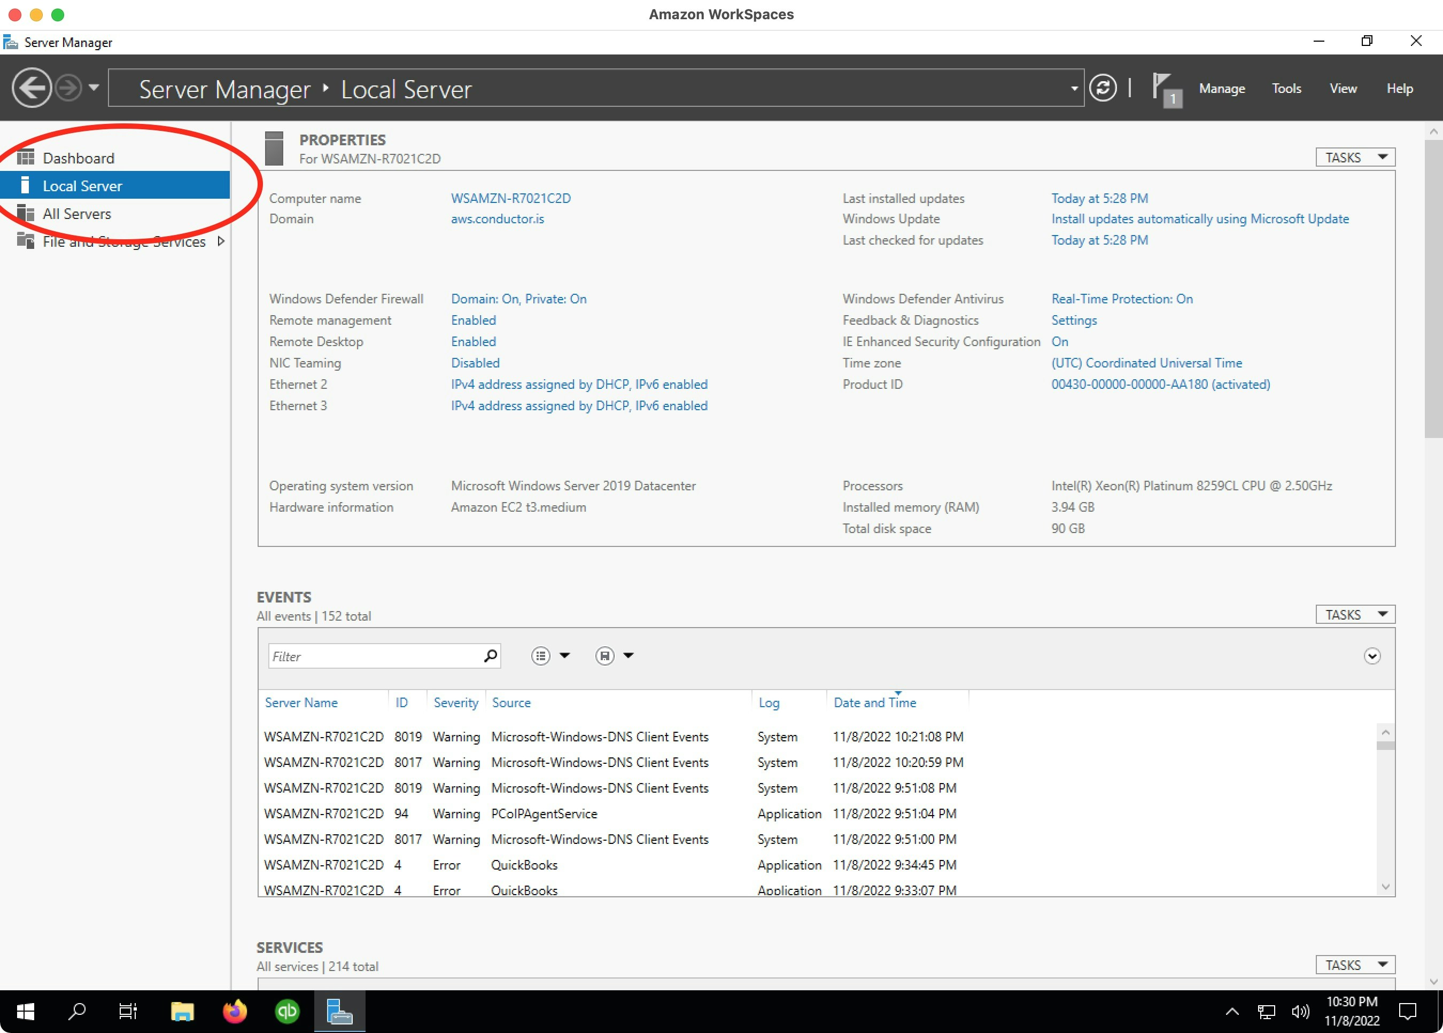Click the aws.conductor.is domain link
Screen dimensions: 1443x1033
click(x=497, y=218)
